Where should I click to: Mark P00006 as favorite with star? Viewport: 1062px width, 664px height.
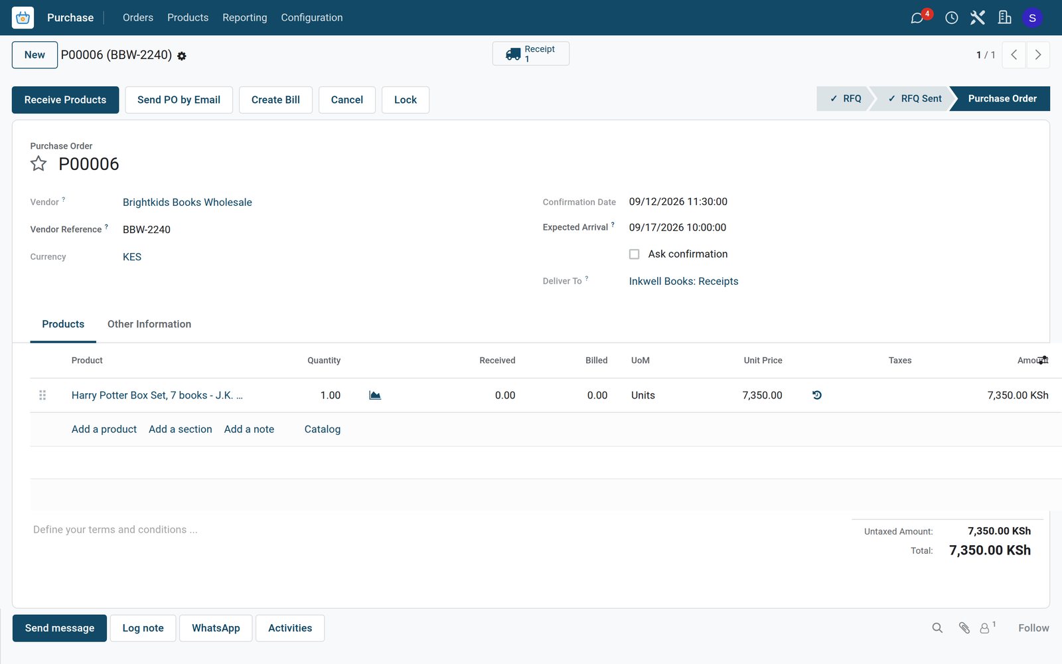coord(38,164)
